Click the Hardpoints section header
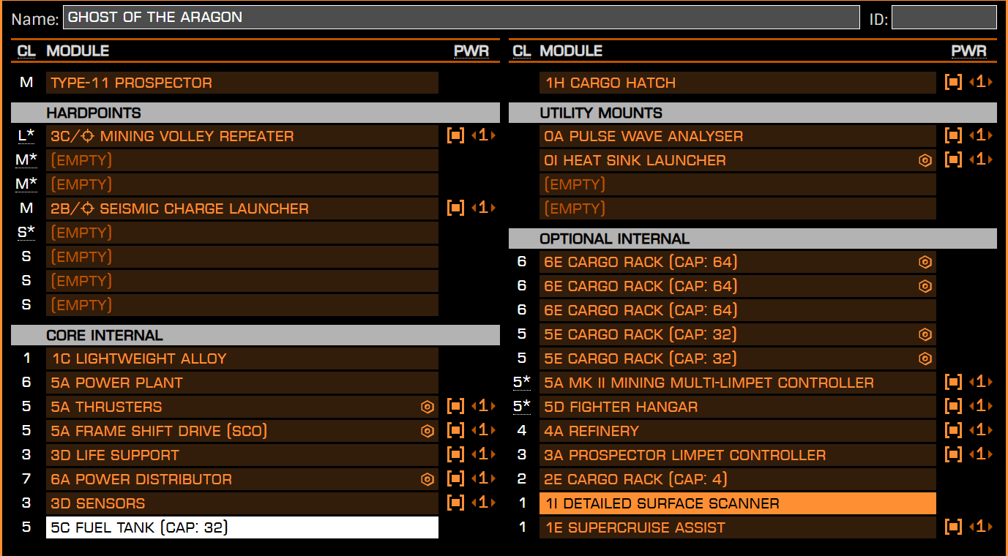This screenshot has height=556, width=1008. tap(255, 113)
